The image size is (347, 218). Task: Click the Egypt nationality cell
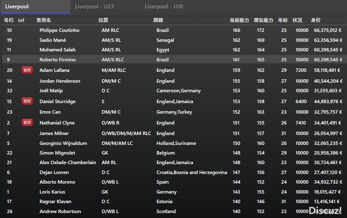point(163,50)
